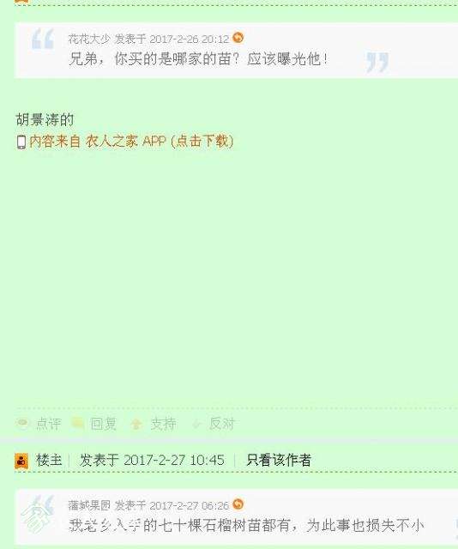The image size is (458, 549).
Task: Click the 回复 text to reply
Action: click(x=103, y=424)
